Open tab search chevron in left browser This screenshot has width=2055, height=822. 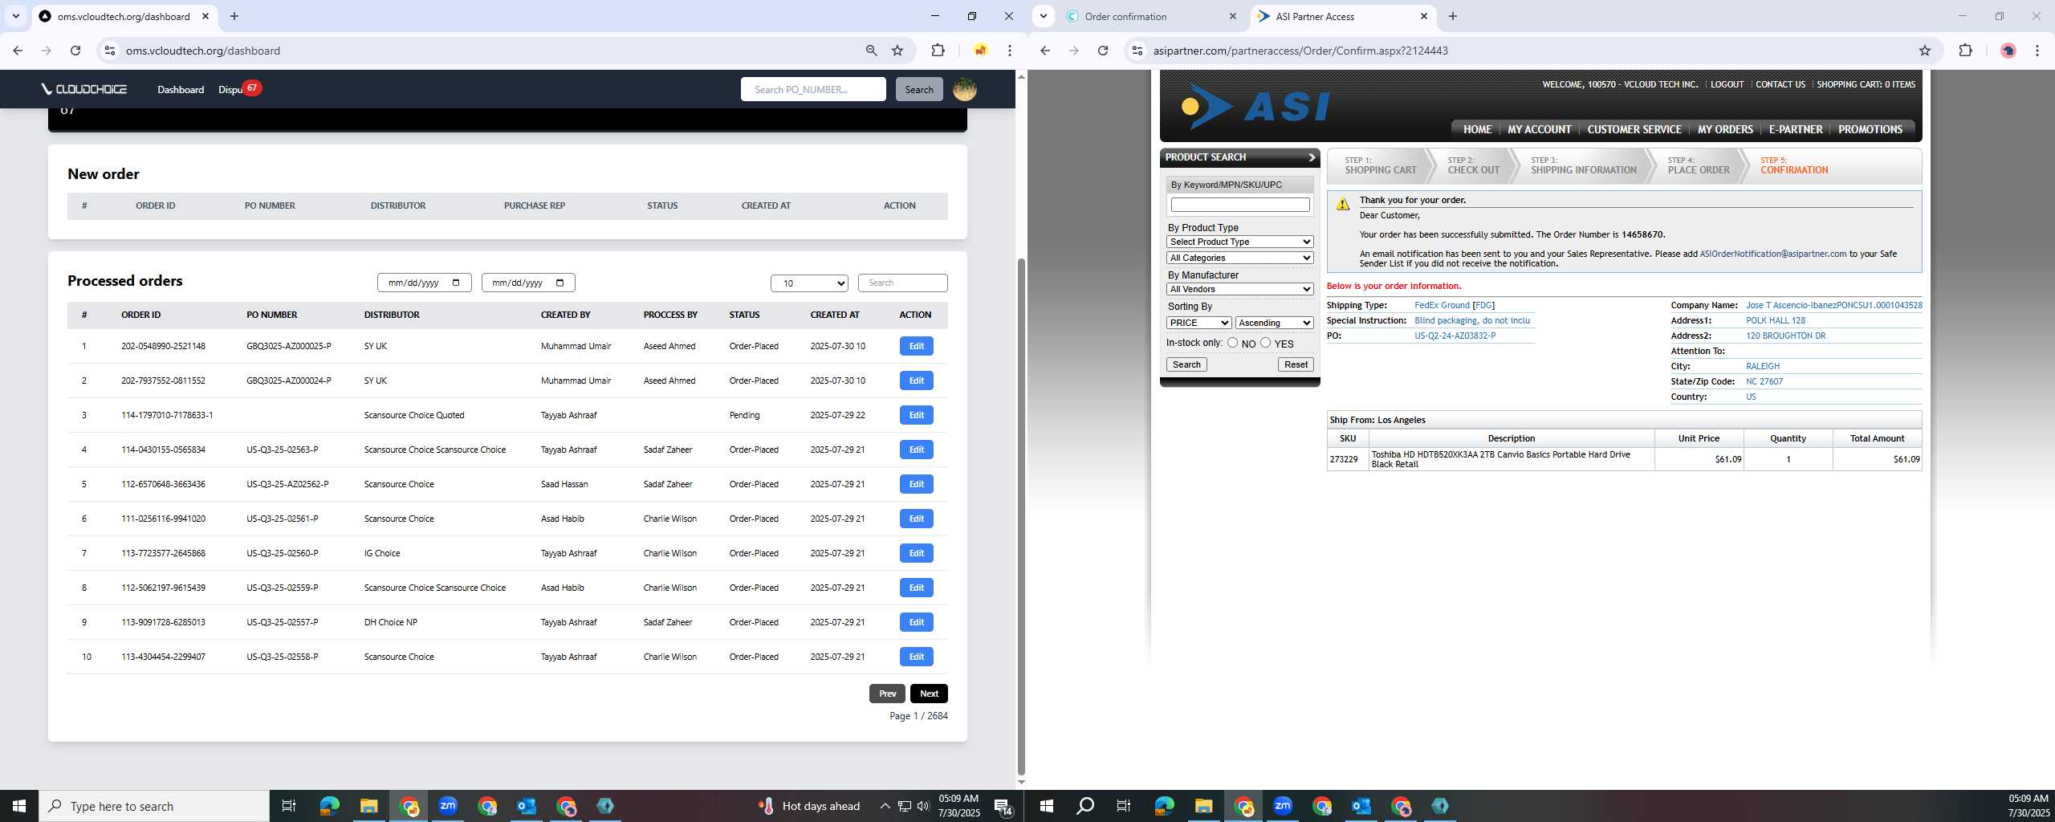tap(15, 16)
